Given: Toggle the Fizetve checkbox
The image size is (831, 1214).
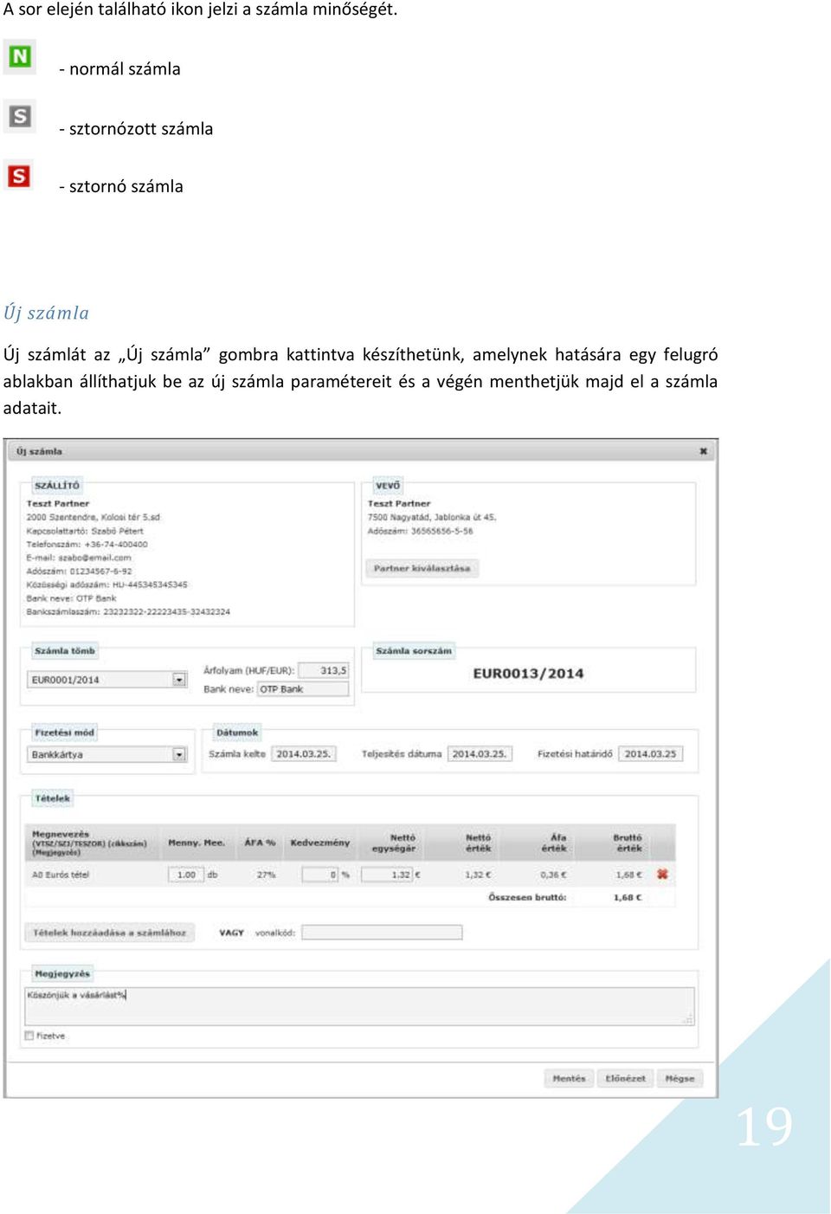Looking at the screenshot, I should tap(29, 1036).
